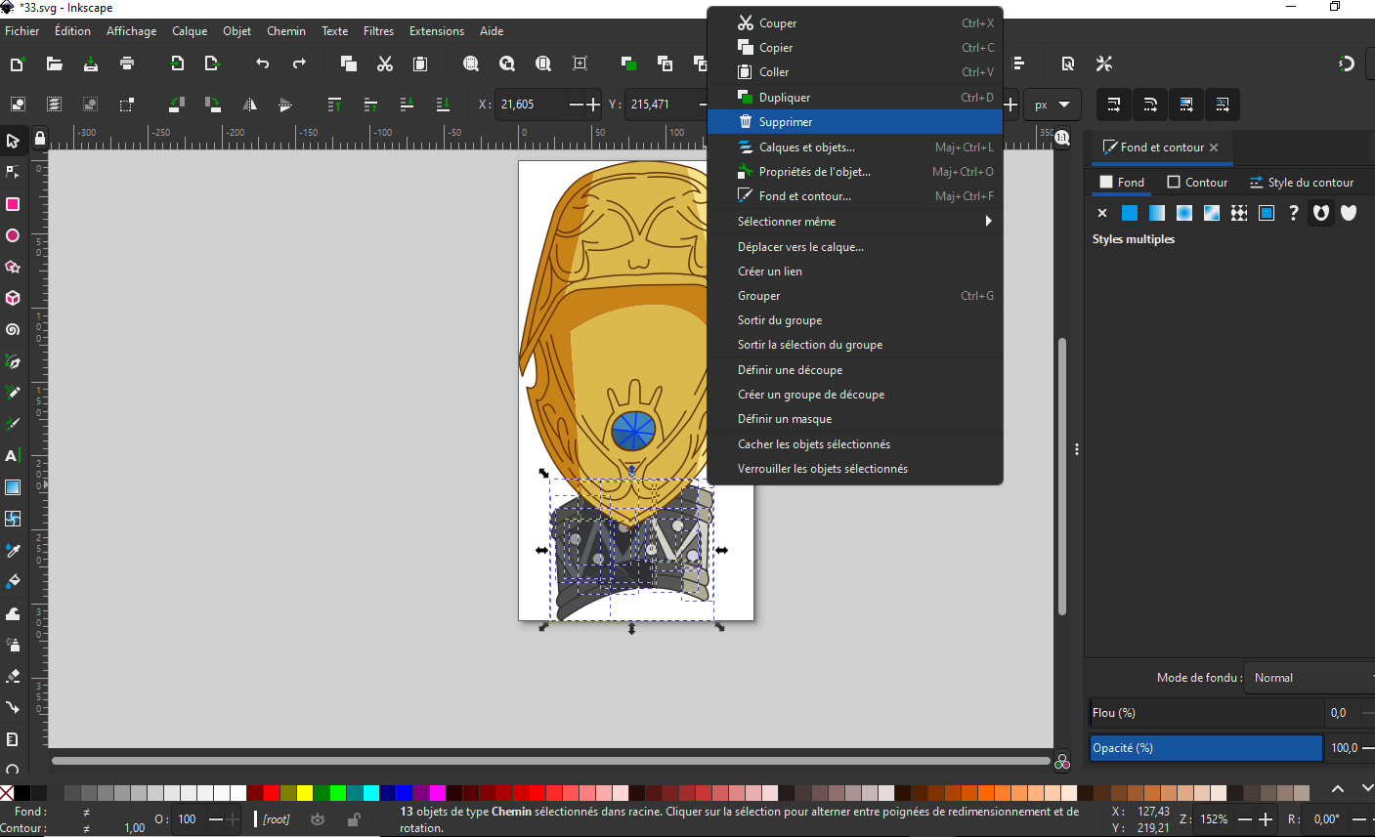Open the Filtres menu
The height and width of the screenshot is (837, 1375).
379,30
